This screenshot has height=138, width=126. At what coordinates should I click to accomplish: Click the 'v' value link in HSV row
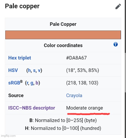click(39, 70)
